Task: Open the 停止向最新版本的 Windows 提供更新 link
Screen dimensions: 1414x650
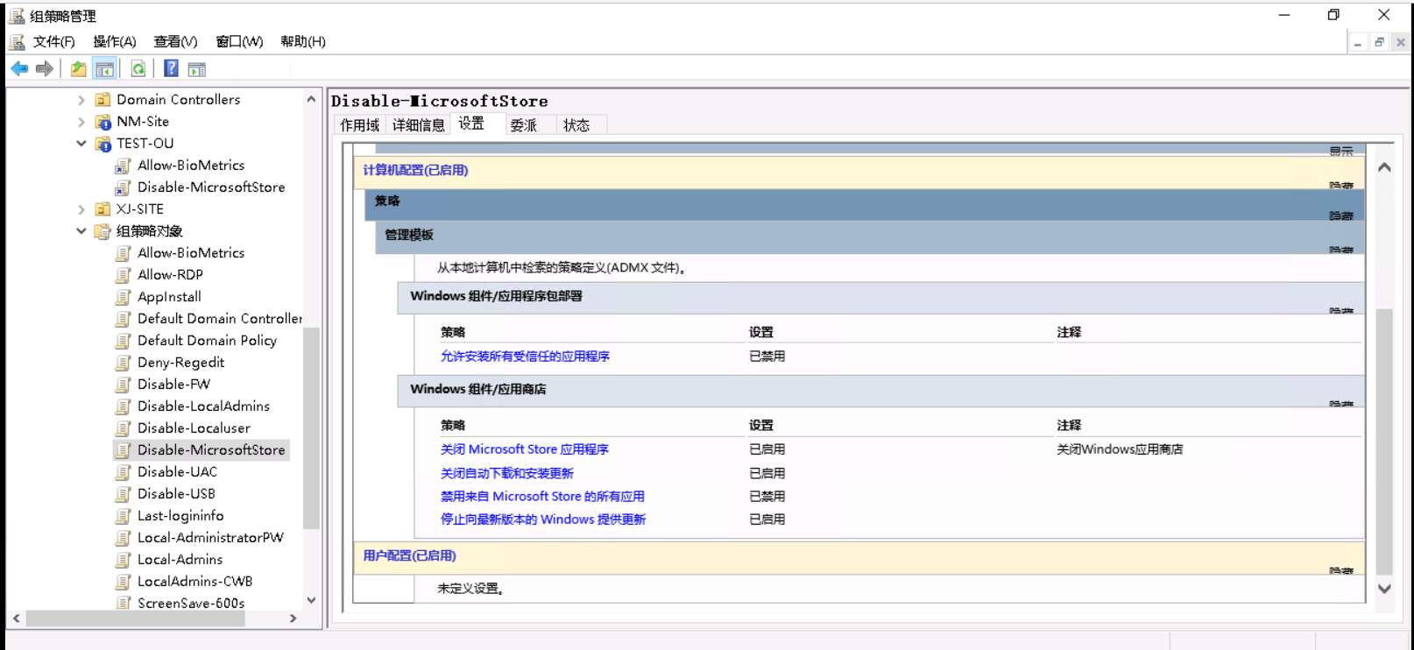Action: point(542,519)
